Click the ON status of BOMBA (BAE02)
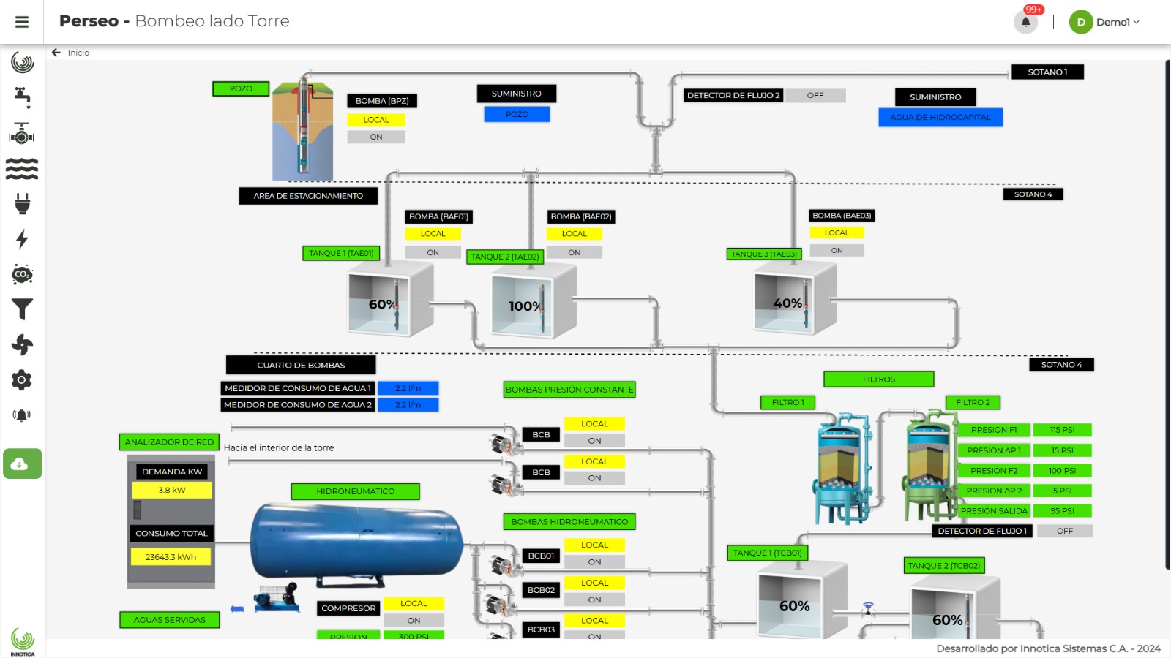 pyautogui.click(x=575, y=252)
